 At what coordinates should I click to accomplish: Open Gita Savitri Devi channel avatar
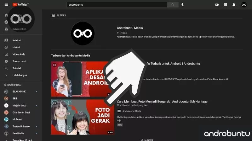click(6, 112)
